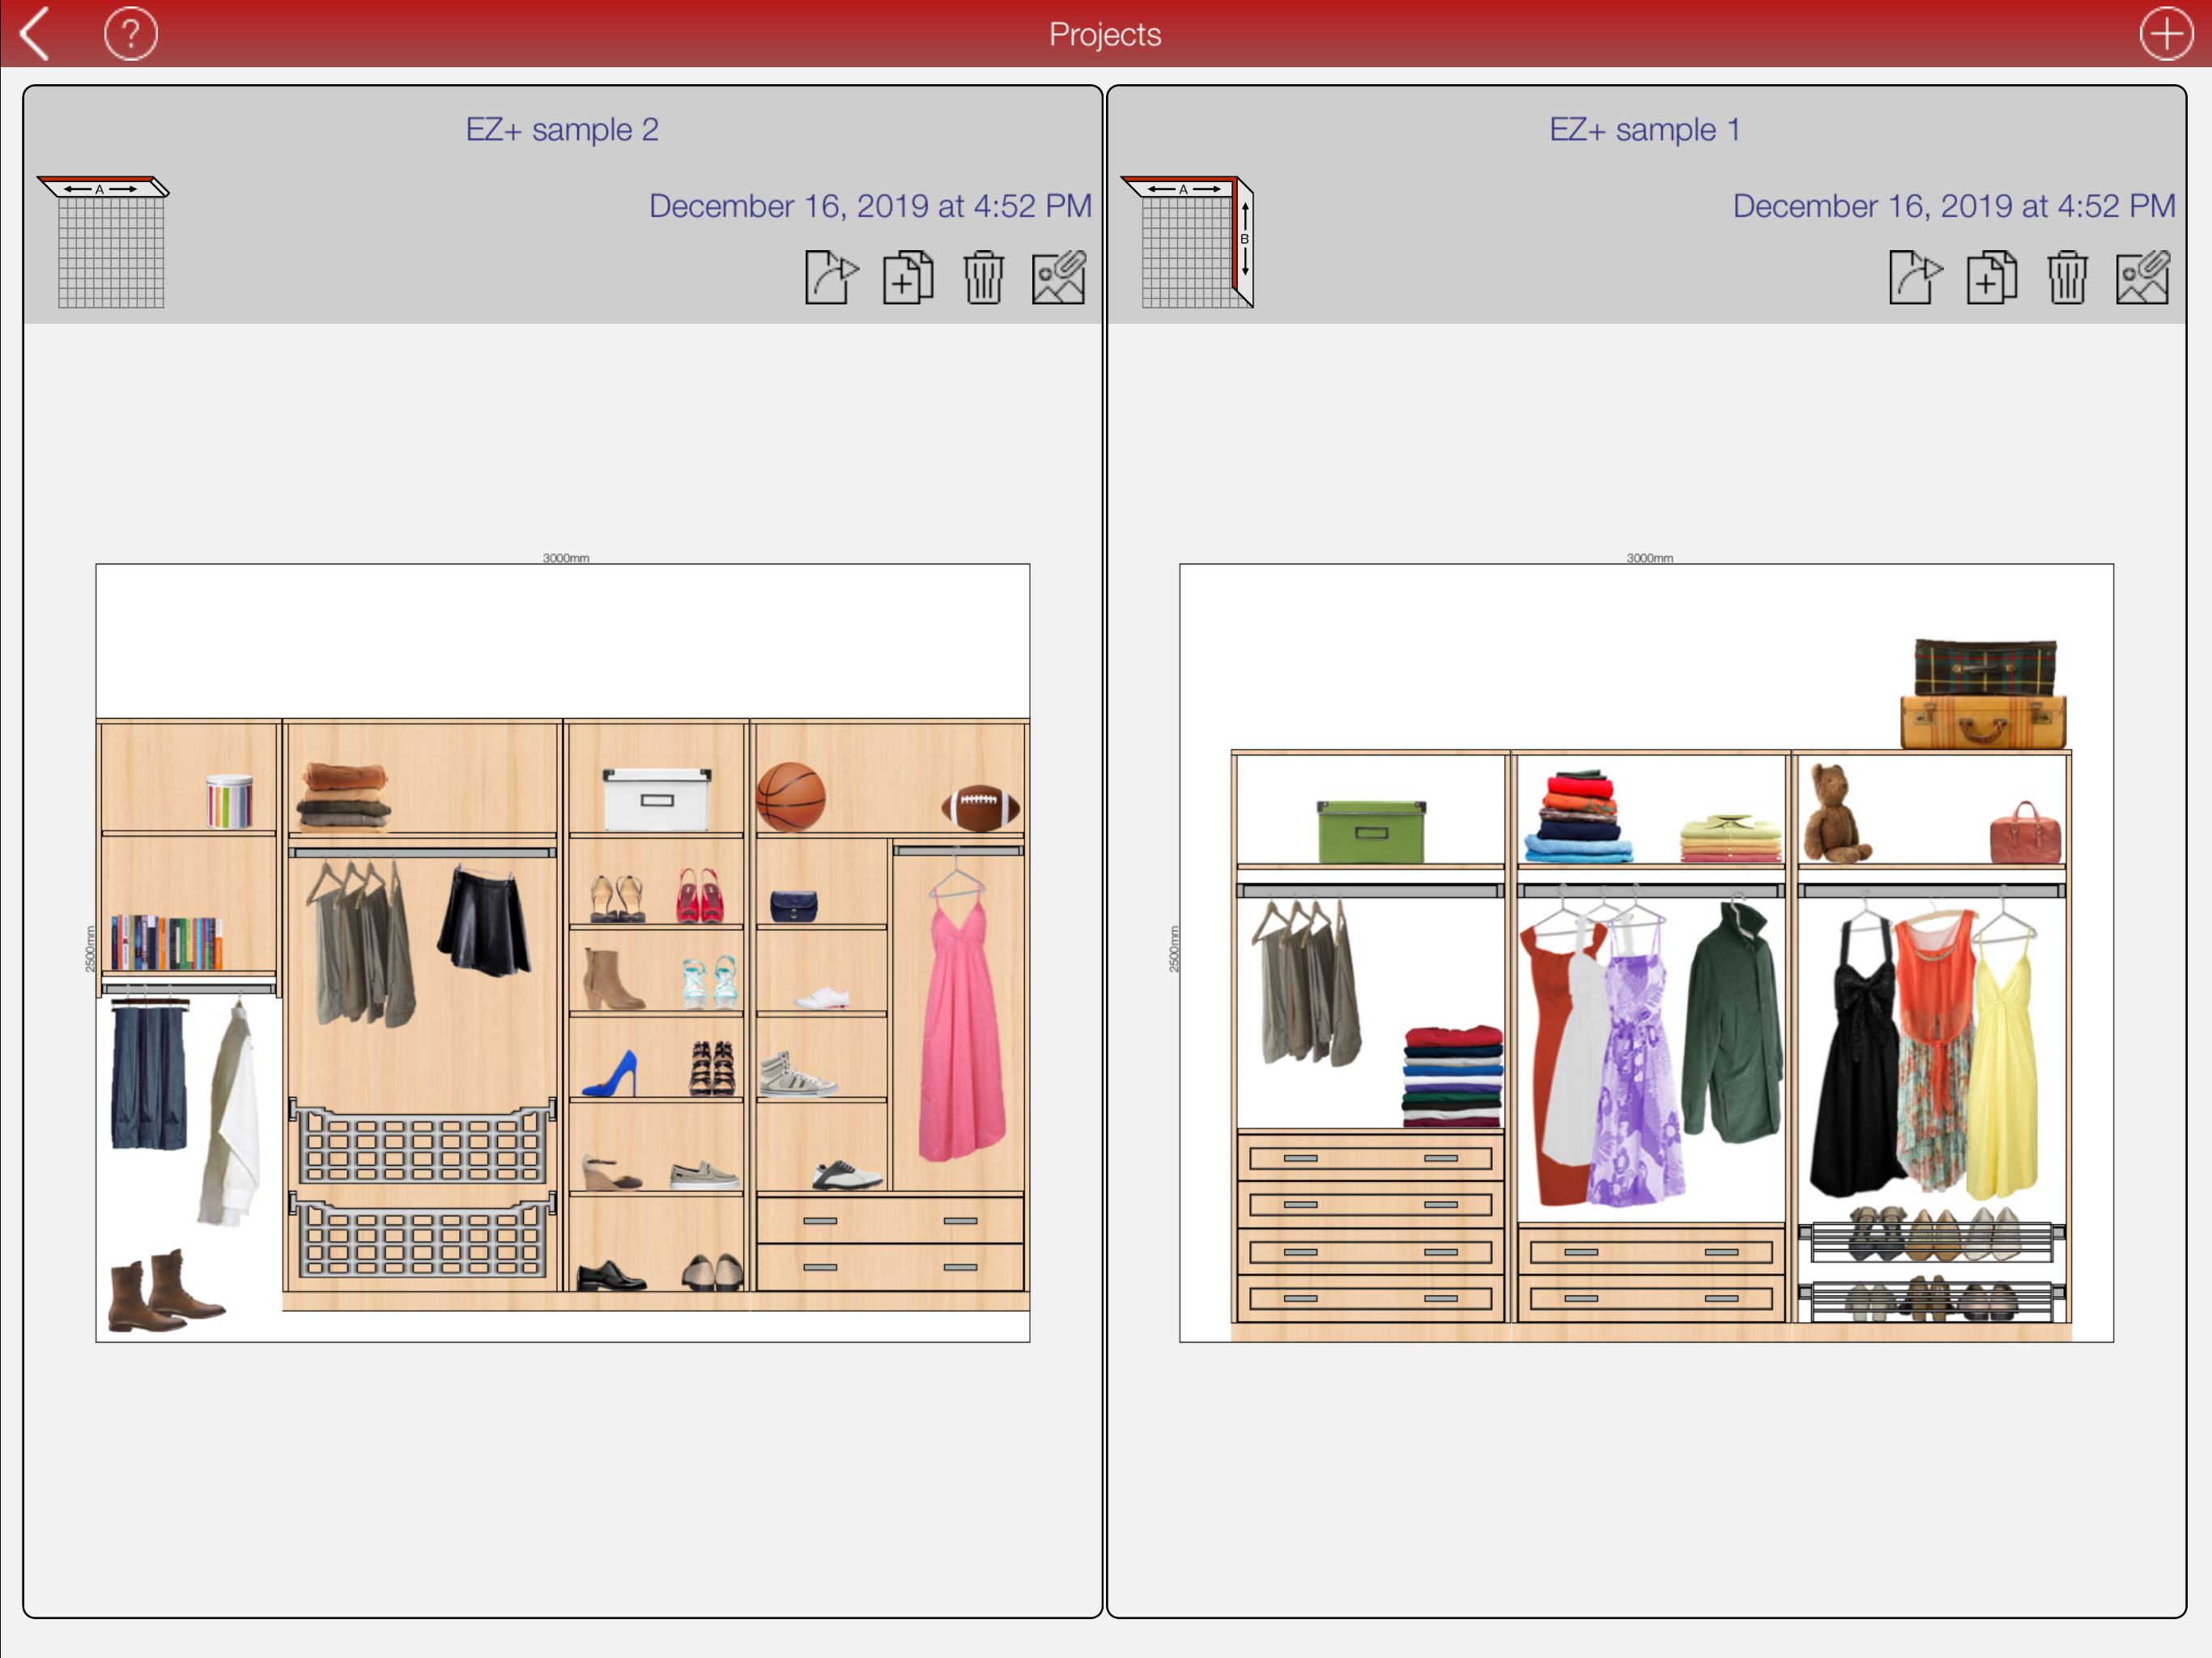
Task: Select the EZ+ sample 2 title
Action: click(562, 129)
